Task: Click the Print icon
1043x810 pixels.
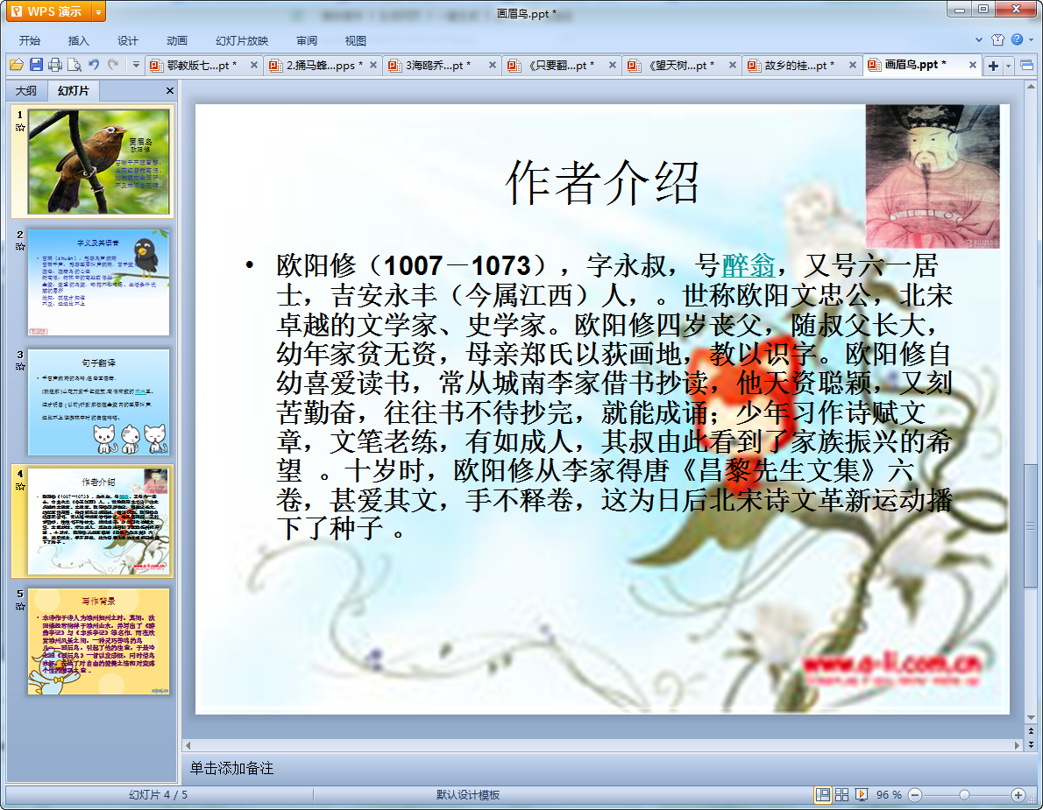Action: tap(55, 65)
